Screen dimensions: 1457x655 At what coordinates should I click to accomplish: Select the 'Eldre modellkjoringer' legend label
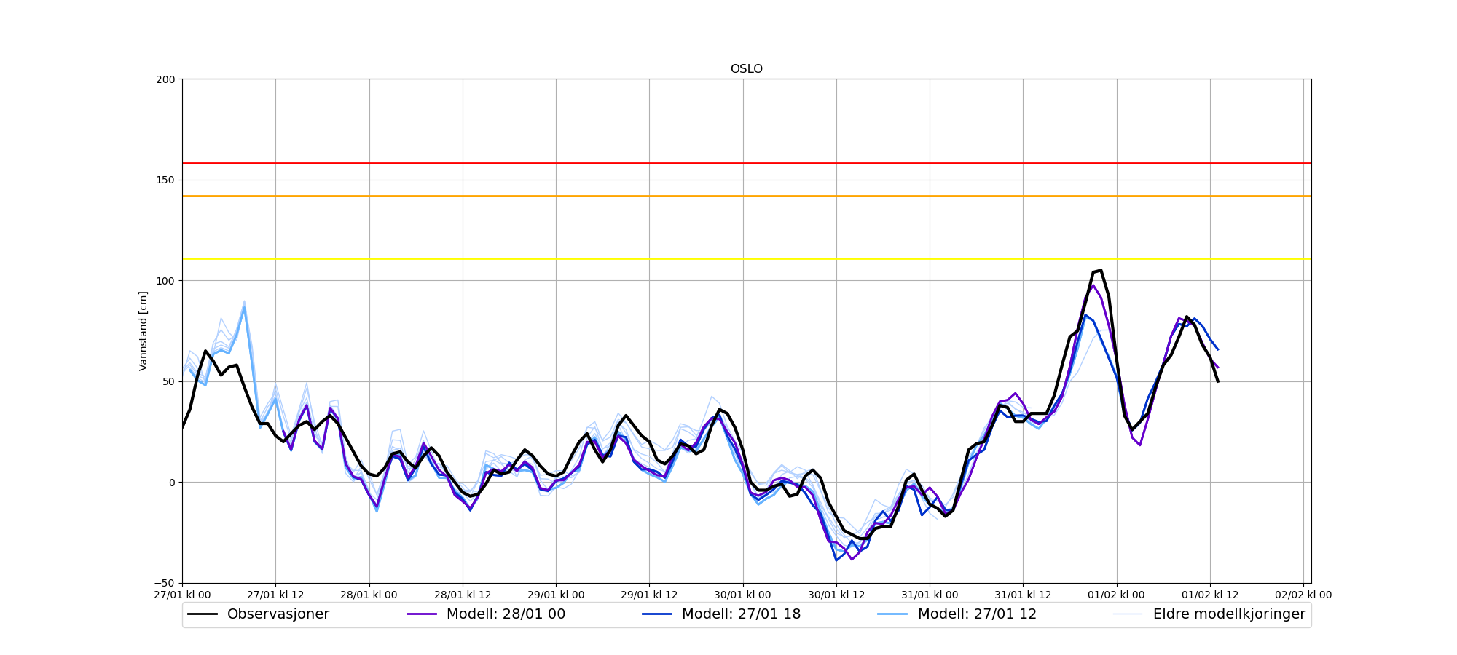pyautogui.click(x=1229, y=614)
